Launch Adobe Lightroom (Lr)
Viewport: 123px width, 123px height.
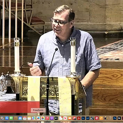pos(83,118)
